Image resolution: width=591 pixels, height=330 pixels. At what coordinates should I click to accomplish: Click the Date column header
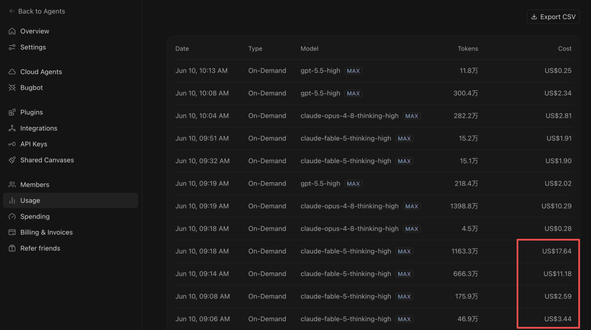click(x=182, y=49)
